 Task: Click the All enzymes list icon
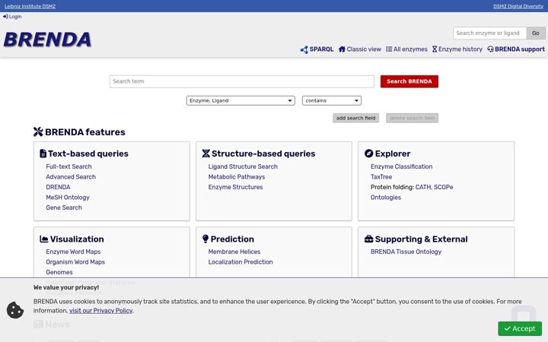(389, 49)
